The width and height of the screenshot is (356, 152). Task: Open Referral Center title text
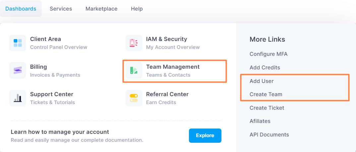click(167, 94)
